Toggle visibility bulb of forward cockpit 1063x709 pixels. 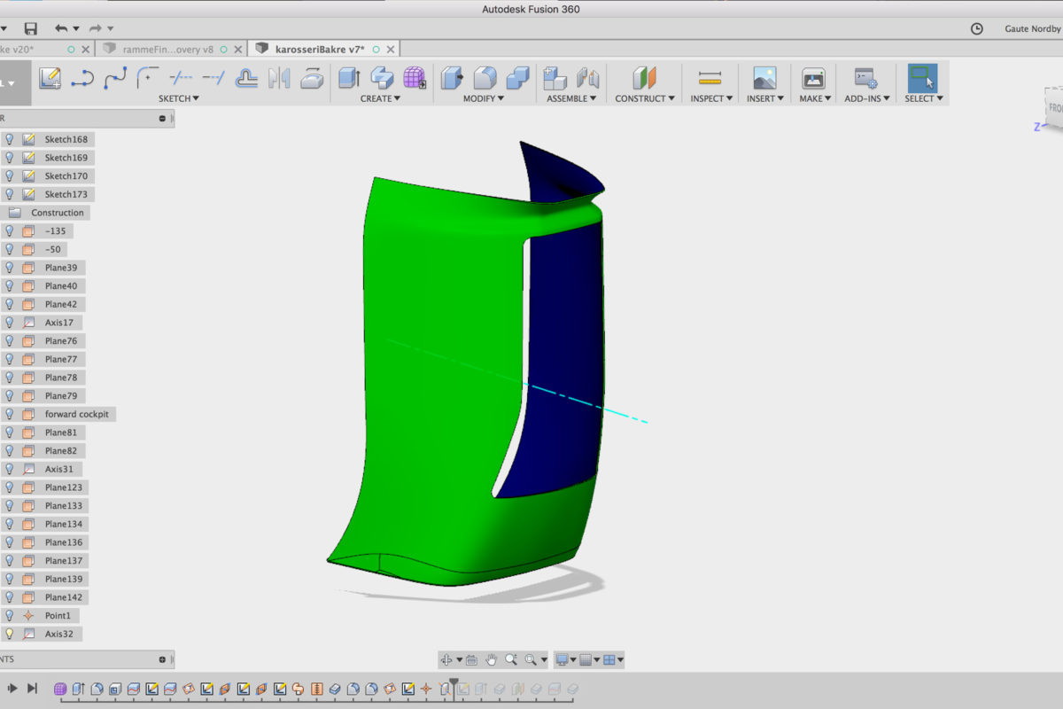tap(9, 414)
